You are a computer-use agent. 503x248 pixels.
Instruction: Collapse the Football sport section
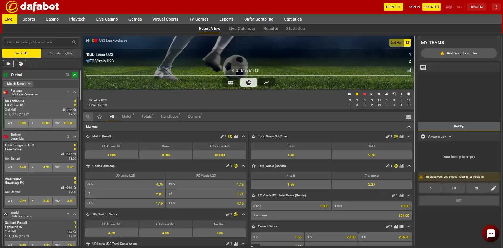click(75, 75)
